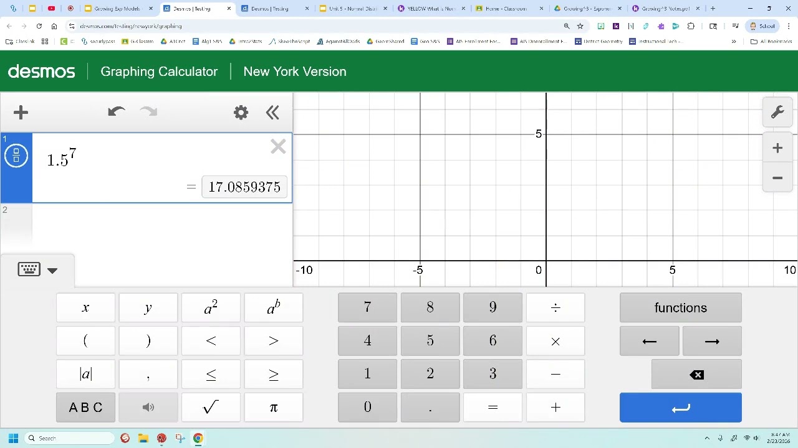Insert the multiplication operator

(x=555, y=341)
